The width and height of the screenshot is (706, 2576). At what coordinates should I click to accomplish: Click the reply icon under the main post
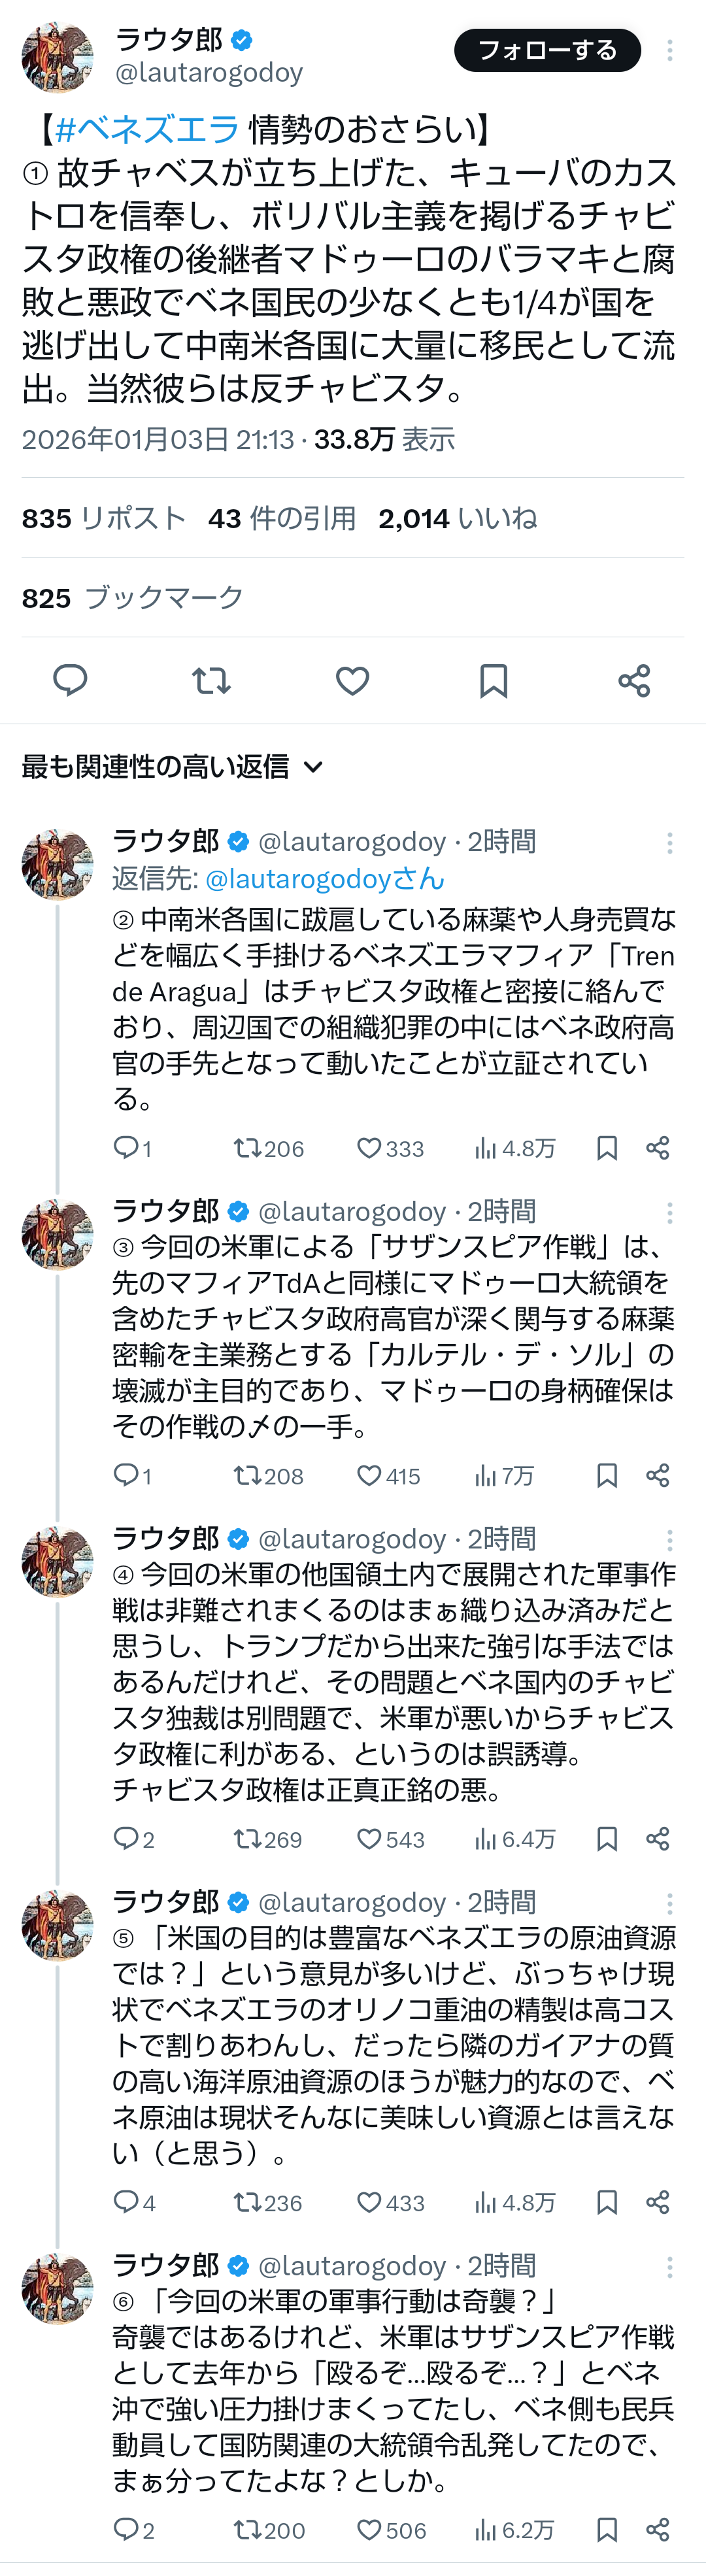coord(70,681)
